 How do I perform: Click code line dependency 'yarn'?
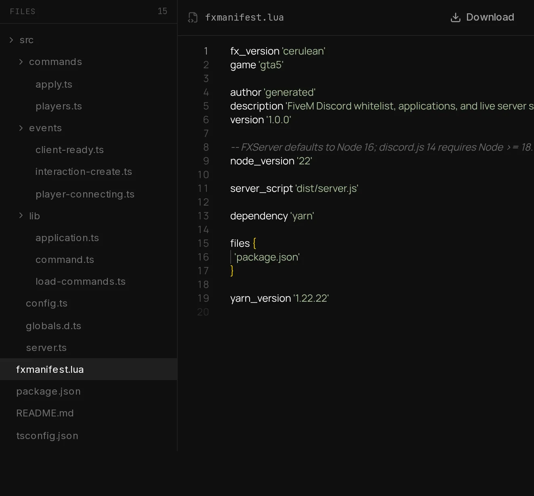[x=272, y=216]
